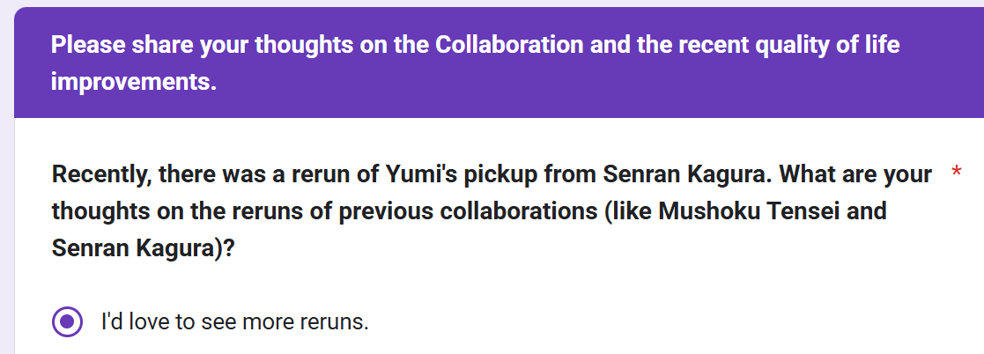Click the purple section header banner

[499, 63]
